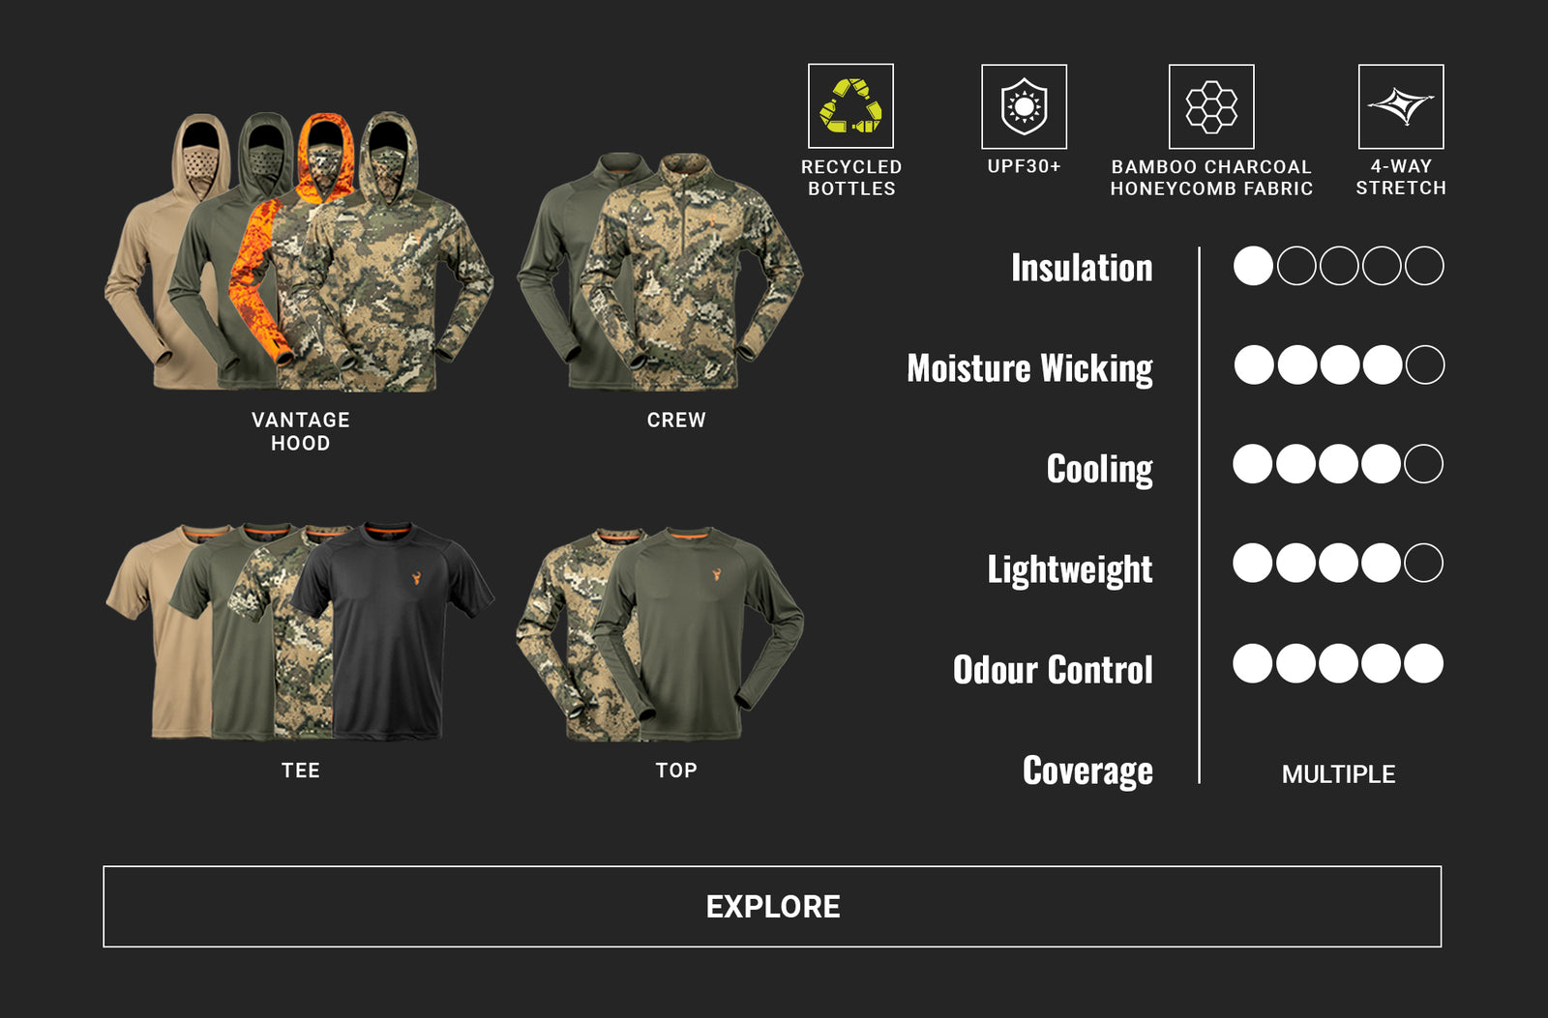Select the UPF30+ sun shield icon
Image resolution: width=1548 pixels, height=1018 pixels.
[1024, 106]
